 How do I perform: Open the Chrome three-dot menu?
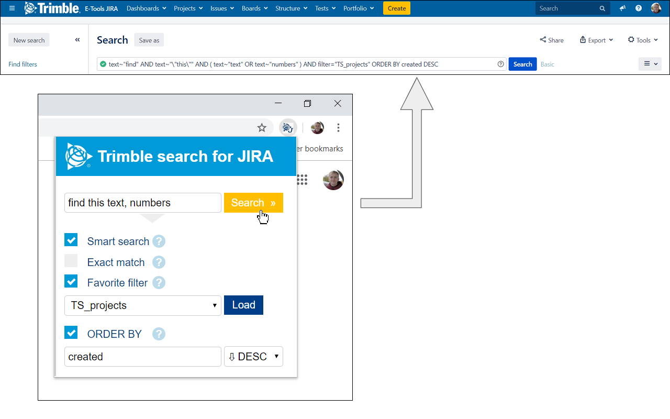coord(339,128)
